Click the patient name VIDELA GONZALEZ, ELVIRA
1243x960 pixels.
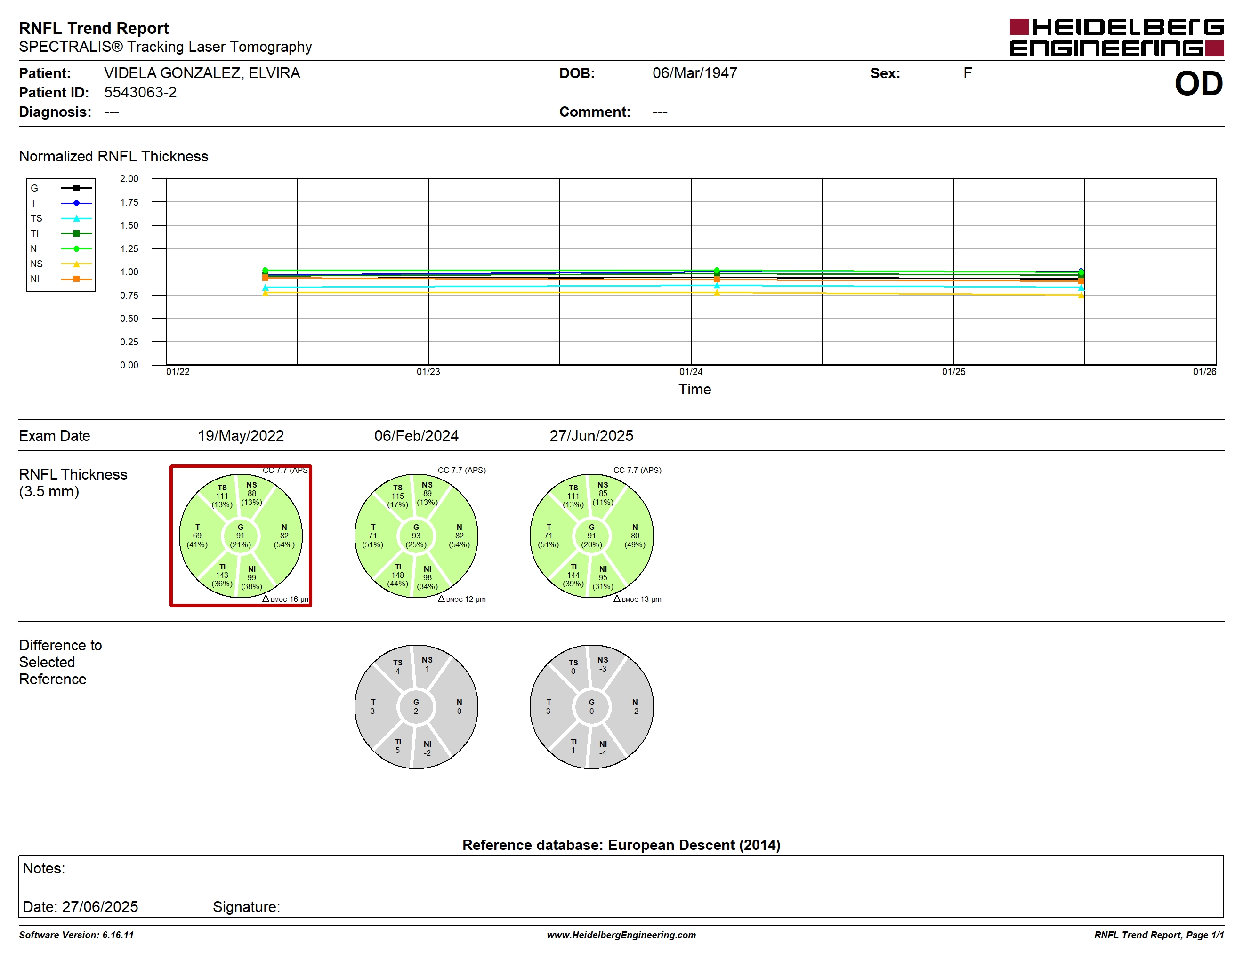pyautogui.click(x=202, y=73)
